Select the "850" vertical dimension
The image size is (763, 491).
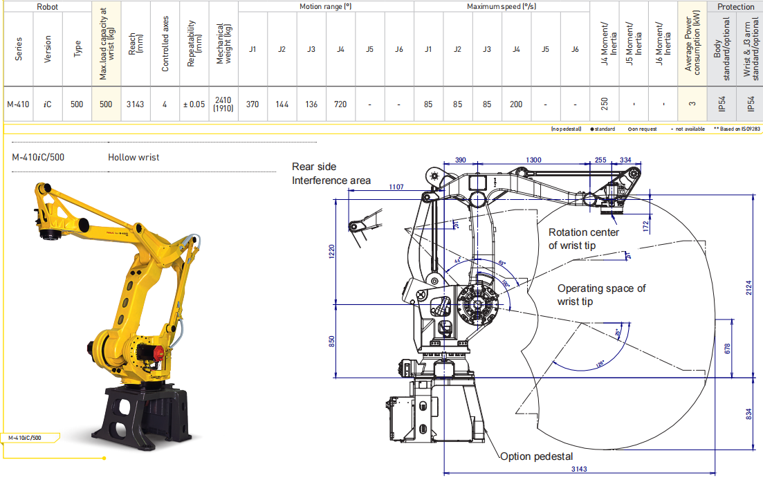332,341
